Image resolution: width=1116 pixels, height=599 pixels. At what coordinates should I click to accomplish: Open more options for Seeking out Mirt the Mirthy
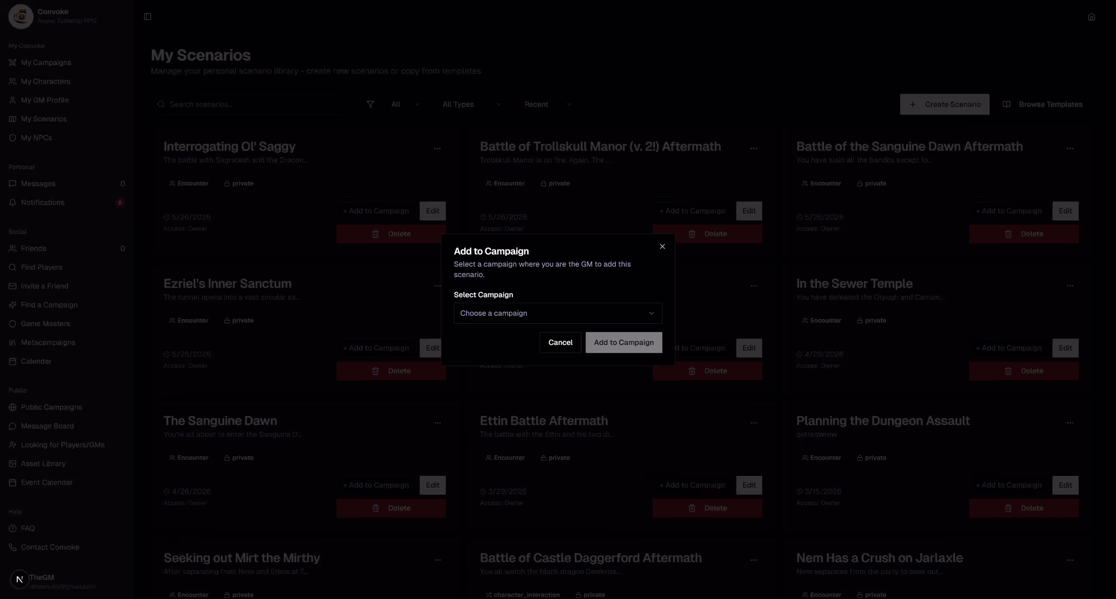pyautogui.click(x=437, y=560)
